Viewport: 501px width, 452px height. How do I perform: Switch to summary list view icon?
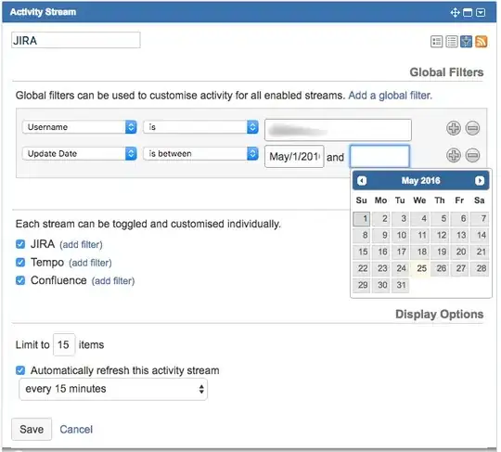point(436,42)
